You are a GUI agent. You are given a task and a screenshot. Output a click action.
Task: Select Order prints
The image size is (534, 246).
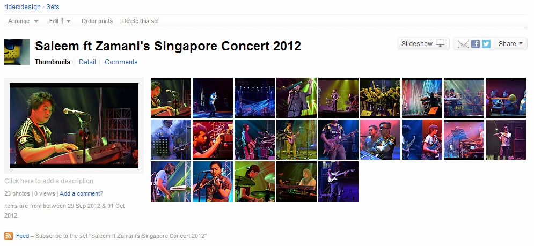pos(97,21)
